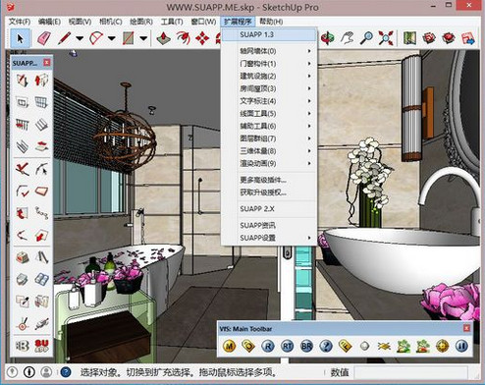Select the arrow Select tool

21,38
